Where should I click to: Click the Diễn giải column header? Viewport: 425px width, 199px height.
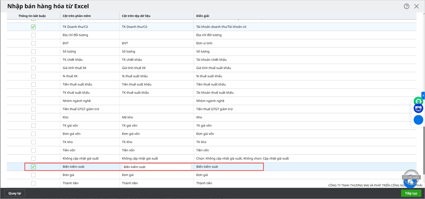203,16
